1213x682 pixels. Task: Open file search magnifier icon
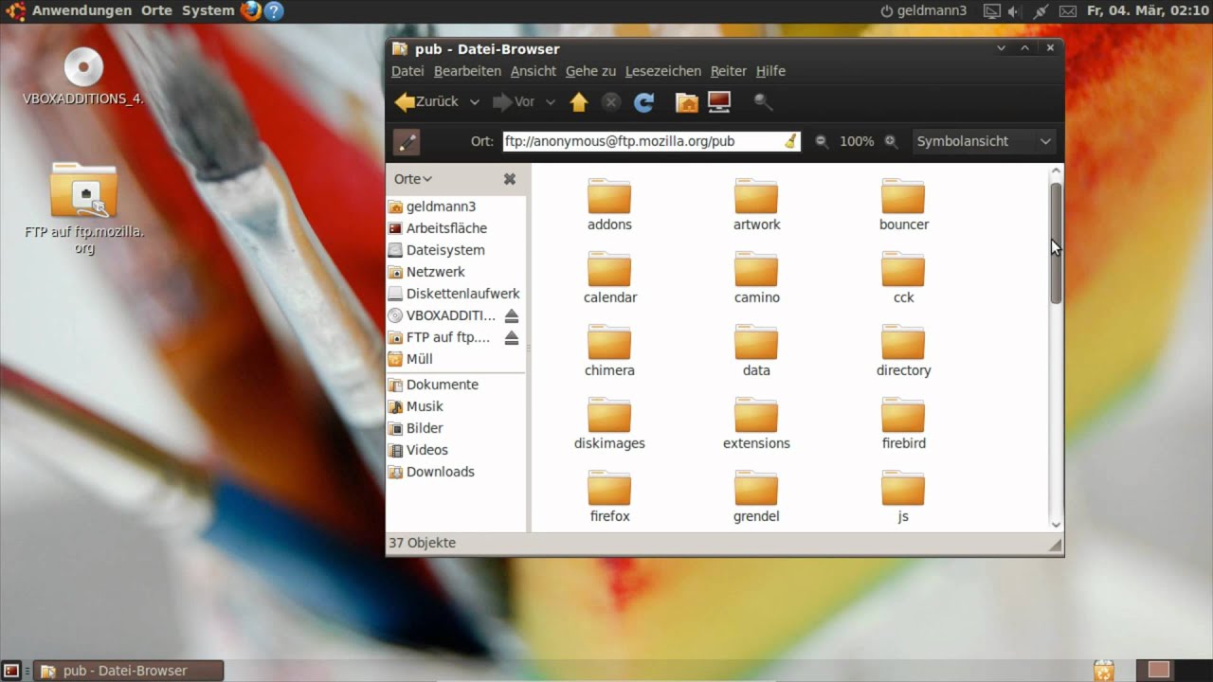point(763,102)
